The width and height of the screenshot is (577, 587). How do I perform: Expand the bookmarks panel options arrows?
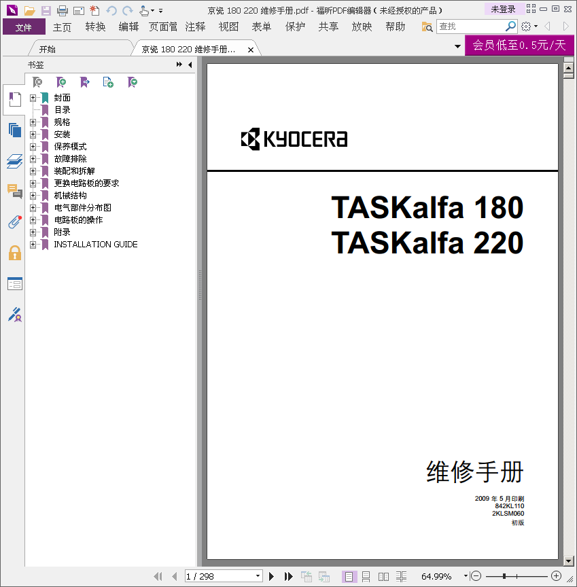(179, 65)
